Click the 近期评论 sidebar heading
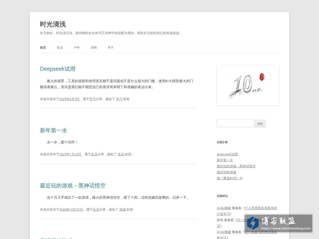 222,196
